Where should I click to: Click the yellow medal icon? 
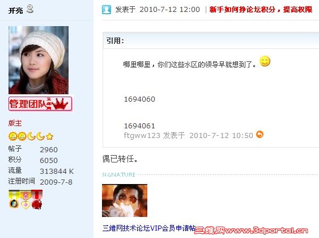tap(14, 199)
